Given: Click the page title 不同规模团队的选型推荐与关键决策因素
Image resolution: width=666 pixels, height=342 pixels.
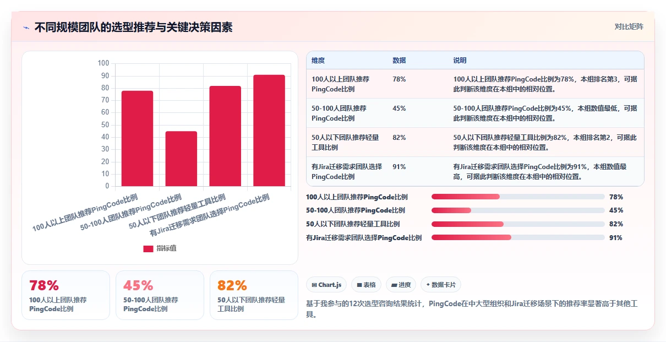Looking at the screenshot, I should coord(133,27).
